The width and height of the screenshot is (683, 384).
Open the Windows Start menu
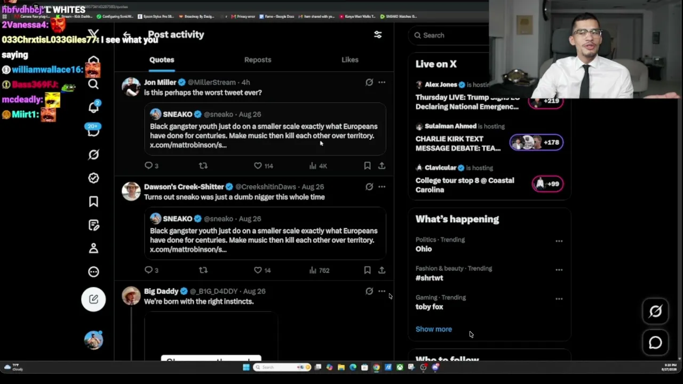[x=246, y=367]
